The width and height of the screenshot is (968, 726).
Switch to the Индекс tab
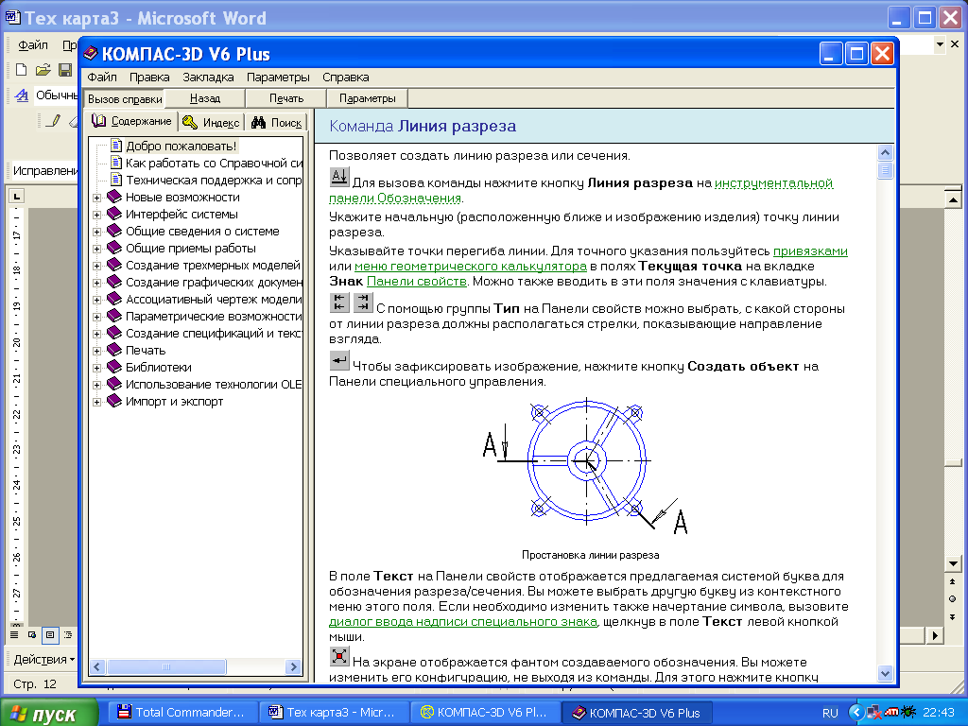tap(211, 122)
